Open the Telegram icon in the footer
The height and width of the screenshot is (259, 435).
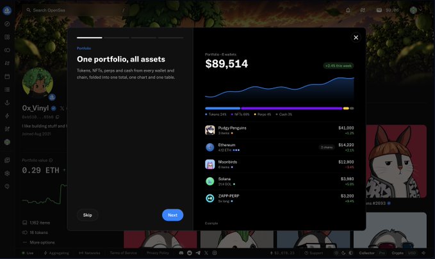coord(198,253)
